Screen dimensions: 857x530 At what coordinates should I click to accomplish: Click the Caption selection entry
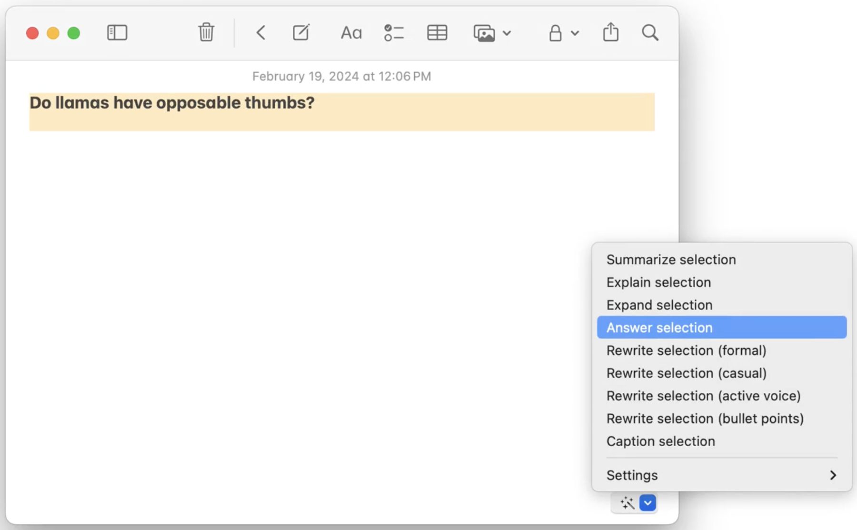660,441
